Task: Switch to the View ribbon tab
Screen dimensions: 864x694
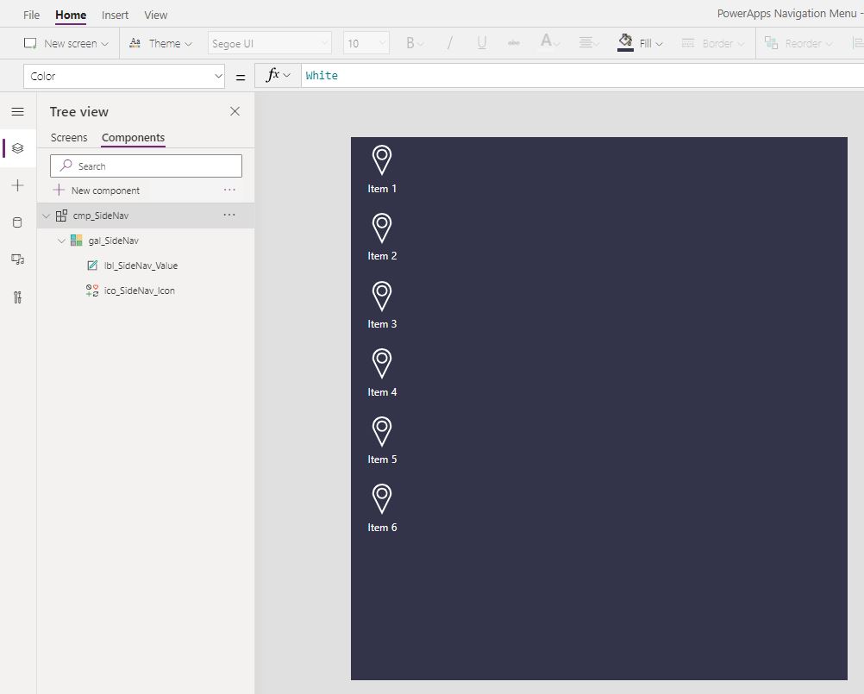Action: point(155,15)
